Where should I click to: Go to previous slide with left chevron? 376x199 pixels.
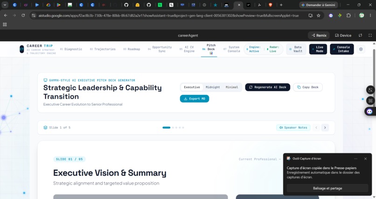click(x=316, y=127)
